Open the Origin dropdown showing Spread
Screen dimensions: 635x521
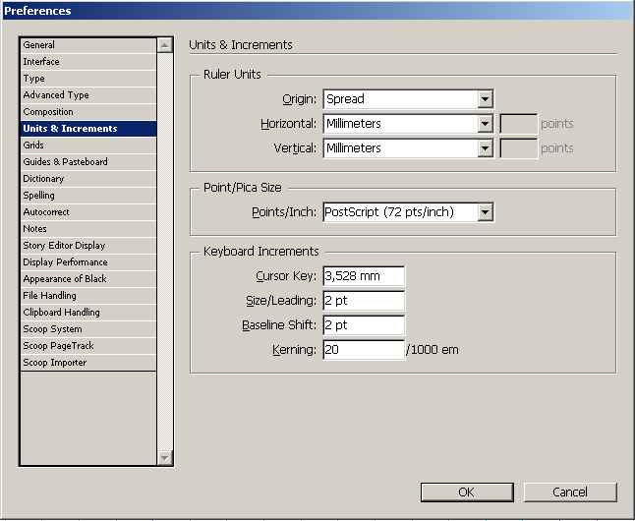[x=408, y=99]
